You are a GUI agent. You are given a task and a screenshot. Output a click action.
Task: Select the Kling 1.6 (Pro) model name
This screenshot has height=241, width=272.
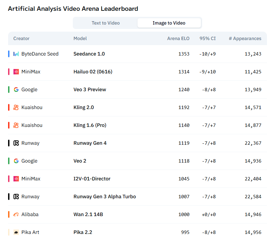pos(90,125)
